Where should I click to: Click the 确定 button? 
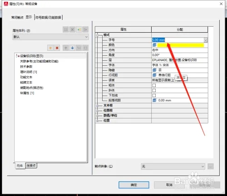coord(134,185)
